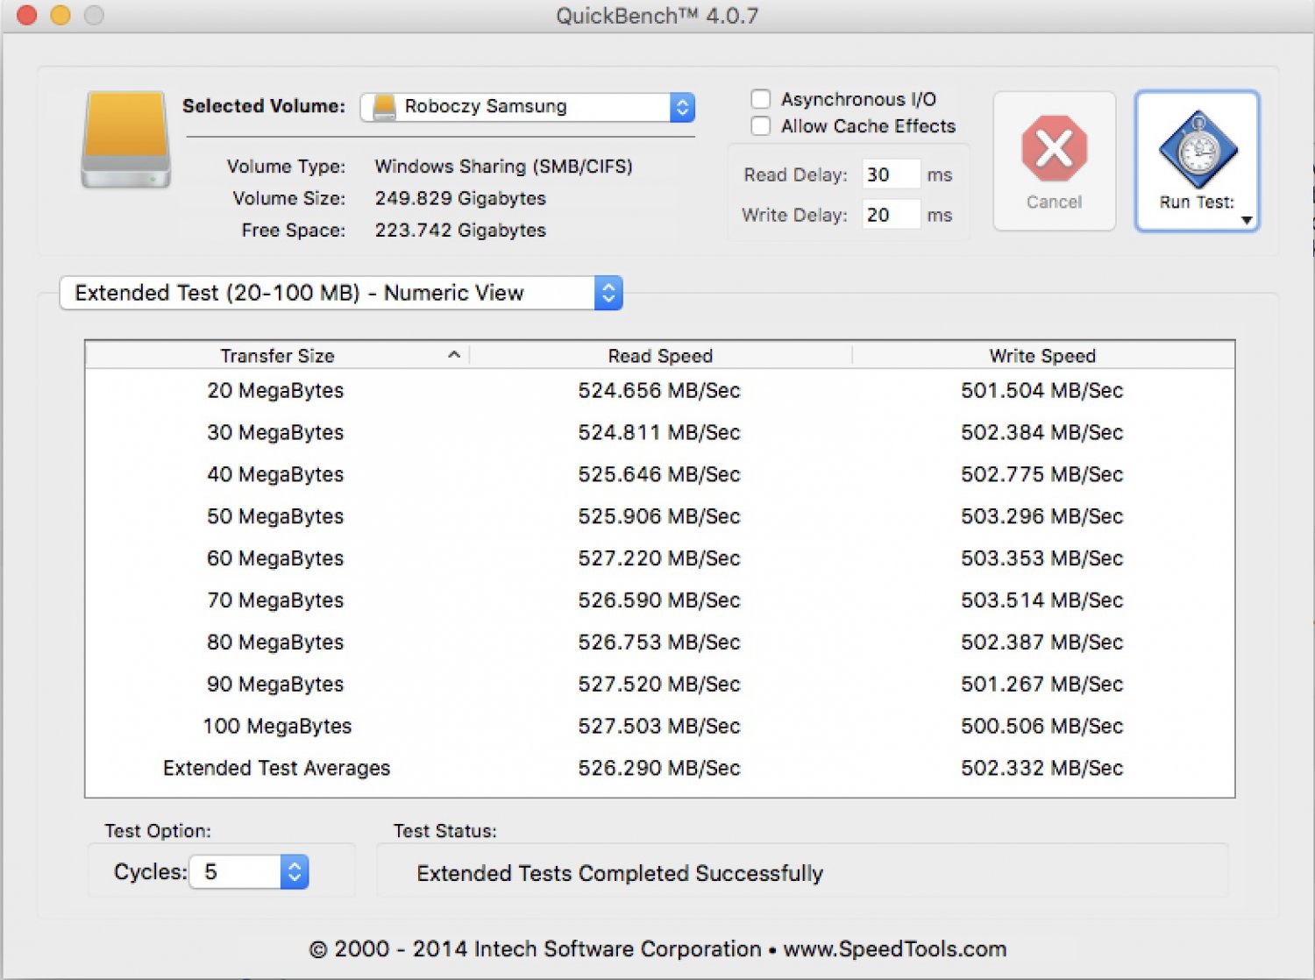Select the 50 MegaBytes row
The height and width of the screenshot is (980, 1315).
click(660, 516)
